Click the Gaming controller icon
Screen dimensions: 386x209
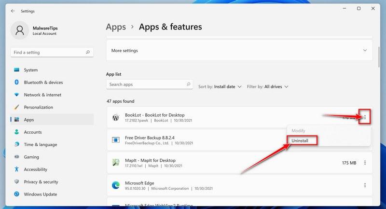[16, 157]
